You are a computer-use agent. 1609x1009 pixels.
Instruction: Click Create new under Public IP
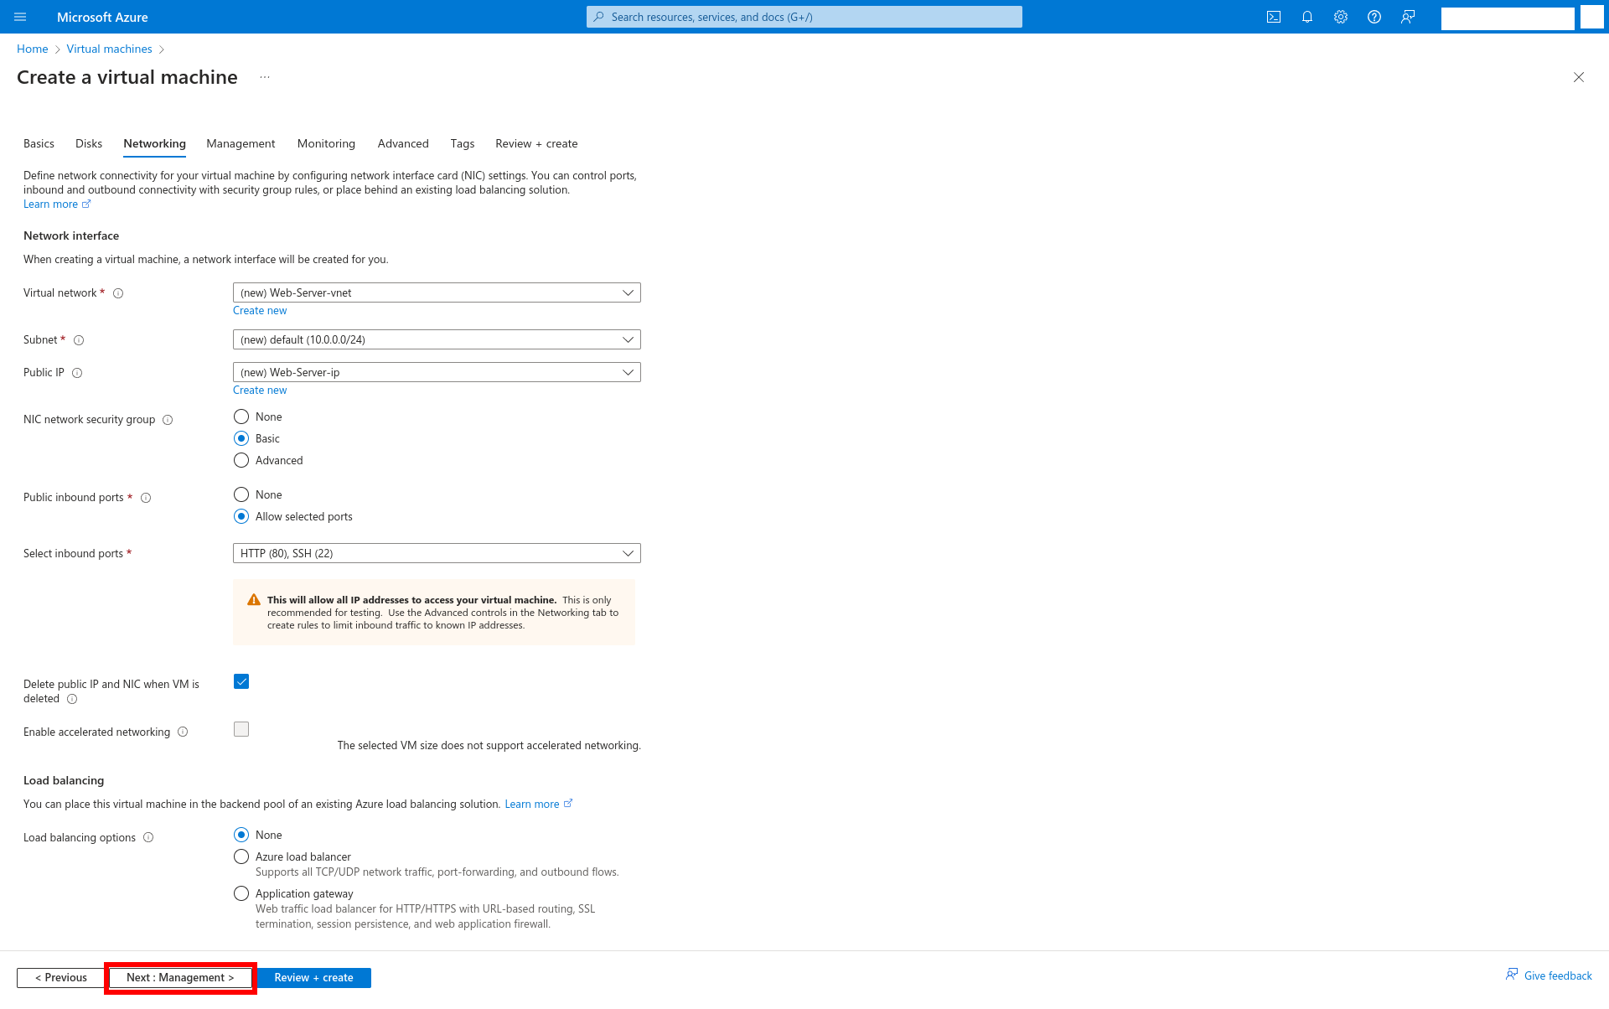pyautogui.click(x=260, y=390)
